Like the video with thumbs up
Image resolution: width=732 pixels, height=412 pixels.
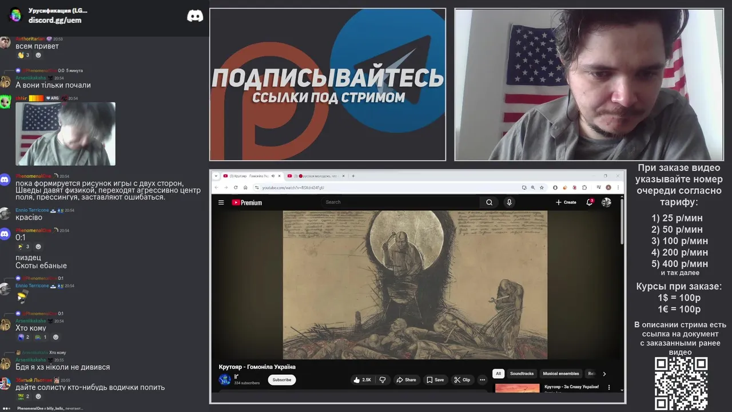coord(362,379)
